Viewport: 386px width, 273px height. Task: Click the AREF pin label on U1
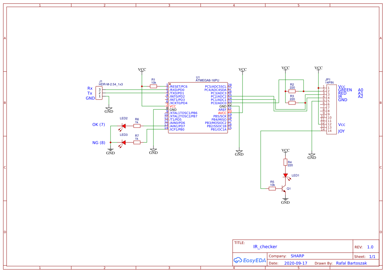point(223,109)
